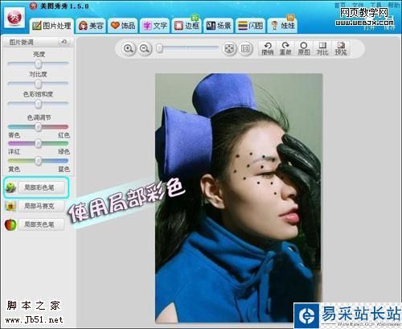Click the actual size 1:1 icon
The height and width of the screenshot is (329, 402).
click(245, 48)
